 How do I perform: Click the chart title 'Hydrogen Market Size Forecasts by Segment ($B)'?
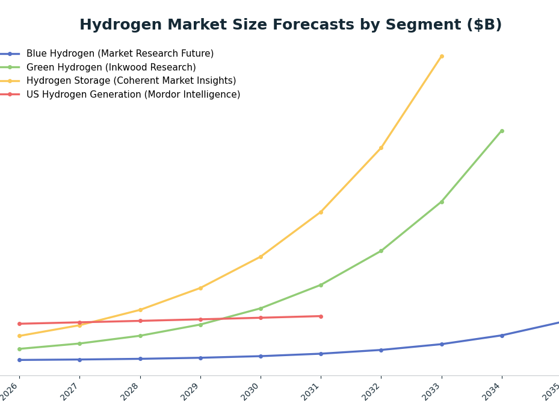291,25
